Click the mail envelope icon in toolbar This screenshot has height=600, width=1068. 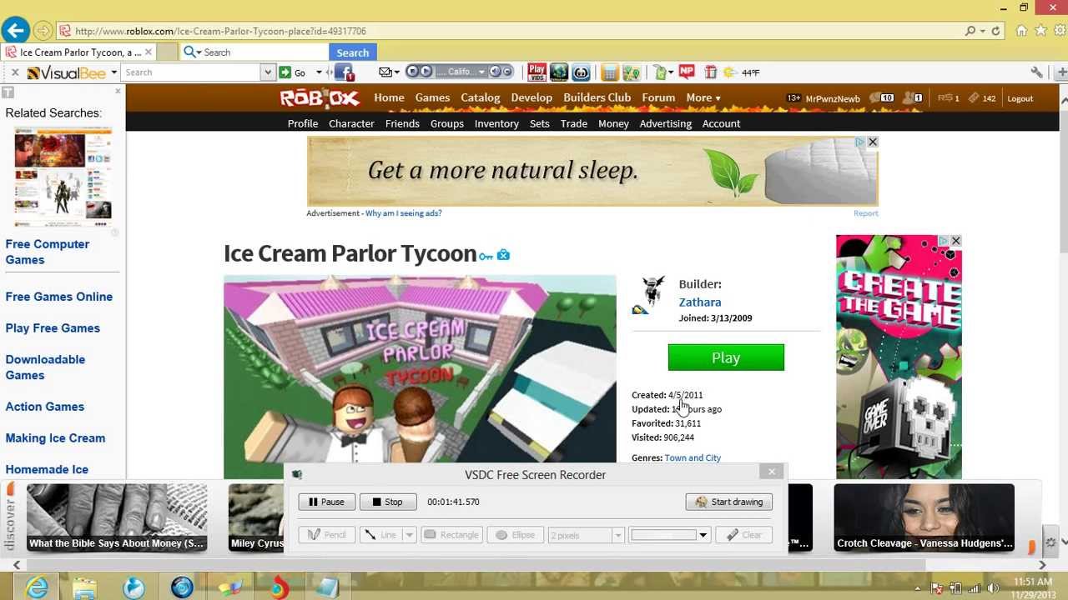point(385,72)
